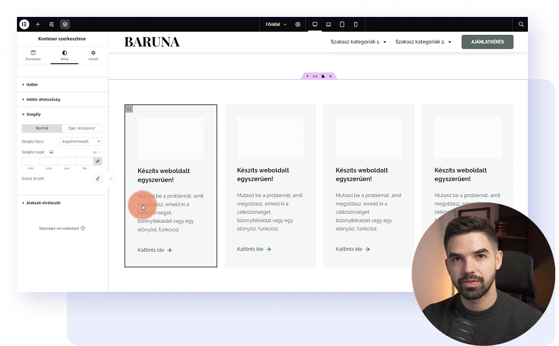
Task: Expand the Háttér section
Action: point(32,85)
